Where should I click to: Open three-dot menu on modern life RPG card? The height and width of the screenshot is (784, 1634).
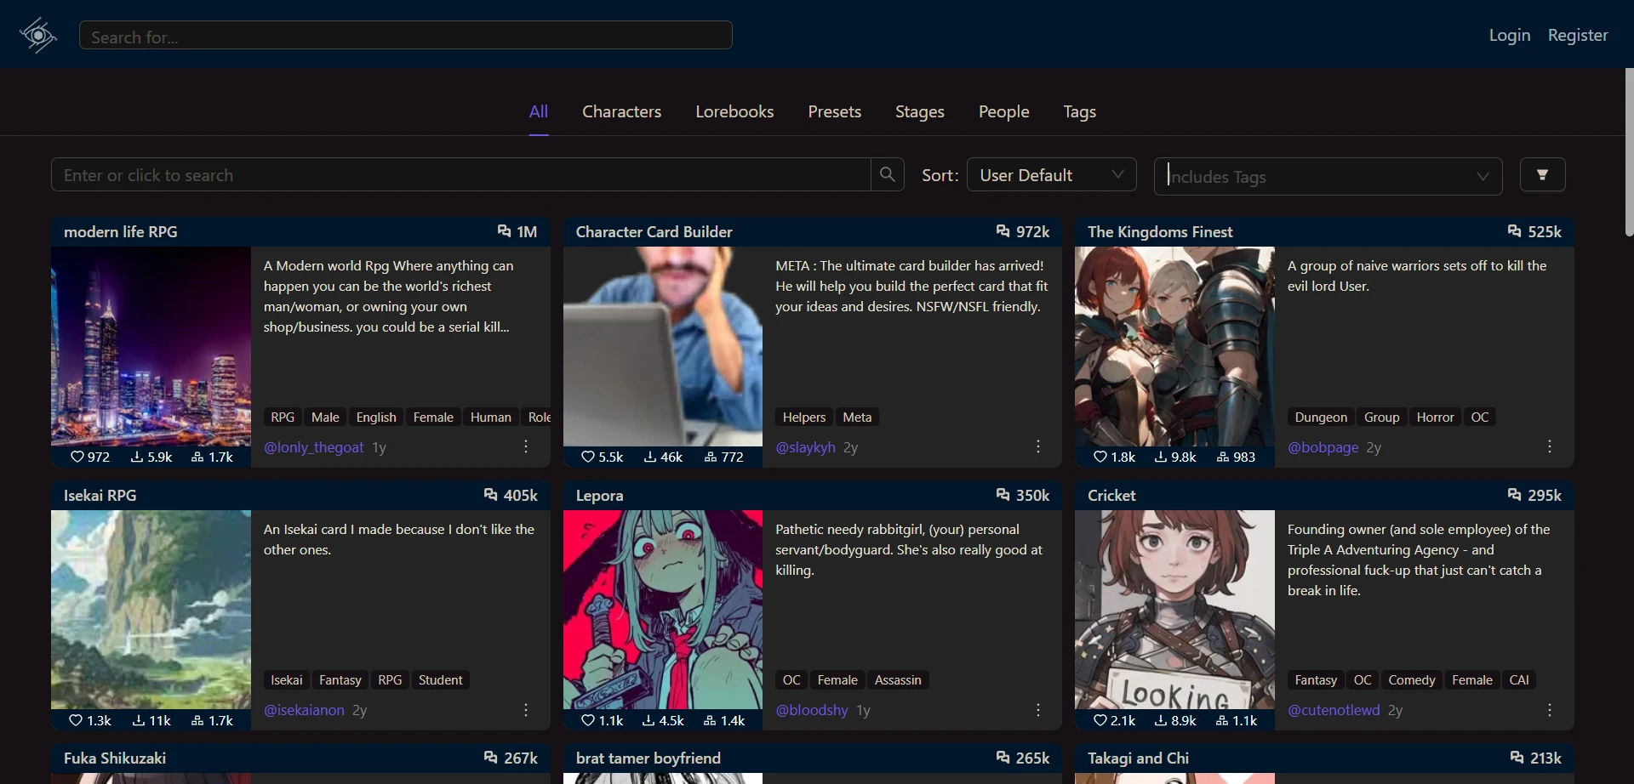(526, 446)
